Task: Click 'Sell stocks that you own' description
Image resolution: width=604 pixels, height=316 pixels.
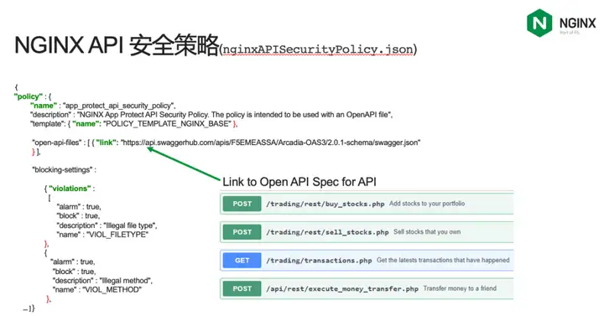Action: click(x=427, y=231)
